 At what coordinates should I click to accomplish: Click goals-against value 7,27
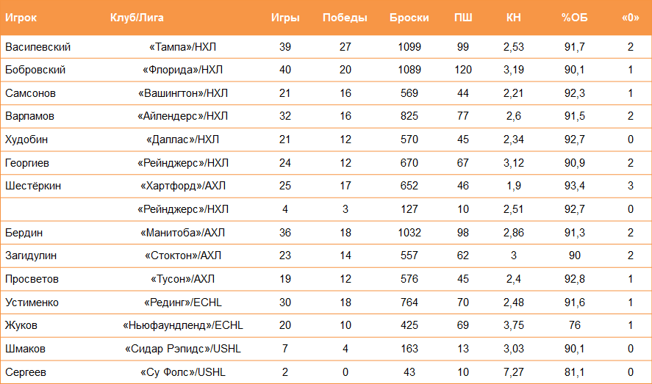(514, 372)
